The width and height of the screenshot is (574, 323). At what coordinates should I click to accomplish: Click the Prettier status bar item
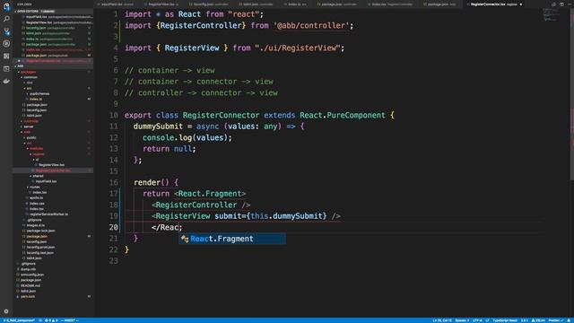click(556, 320)
